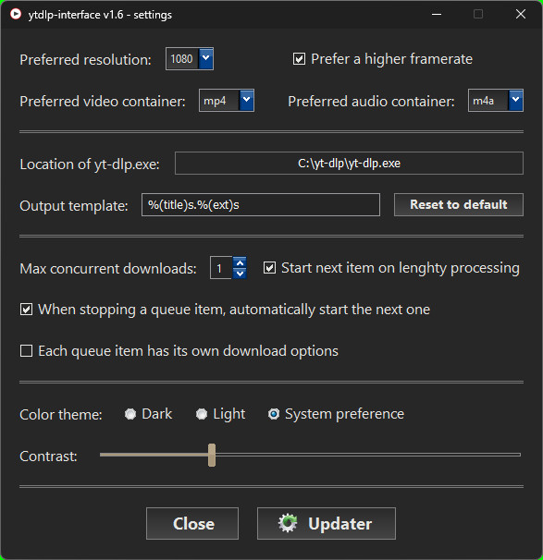
Task: Choose System preference color theme
Action: 274,414
